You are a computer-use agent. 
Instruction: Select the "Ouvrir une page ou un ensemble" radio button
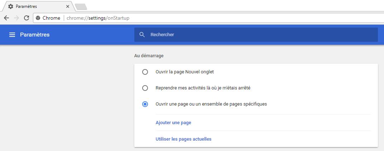145,104
